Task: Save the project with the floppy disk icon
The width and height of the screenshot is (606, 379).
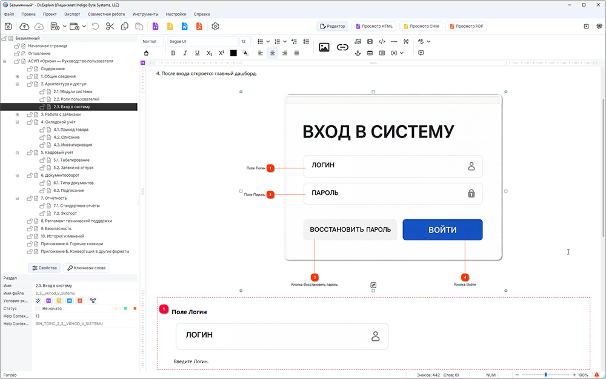Action: click(x=8, y=26)
